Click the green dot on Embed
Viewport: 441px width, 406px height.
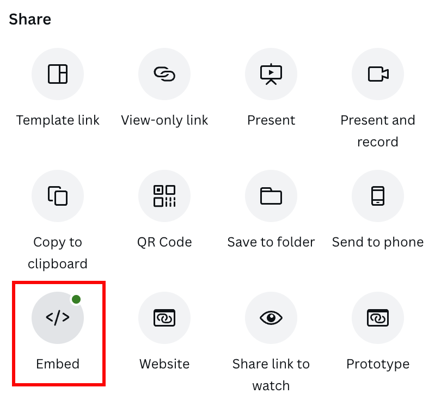(76, 299)
